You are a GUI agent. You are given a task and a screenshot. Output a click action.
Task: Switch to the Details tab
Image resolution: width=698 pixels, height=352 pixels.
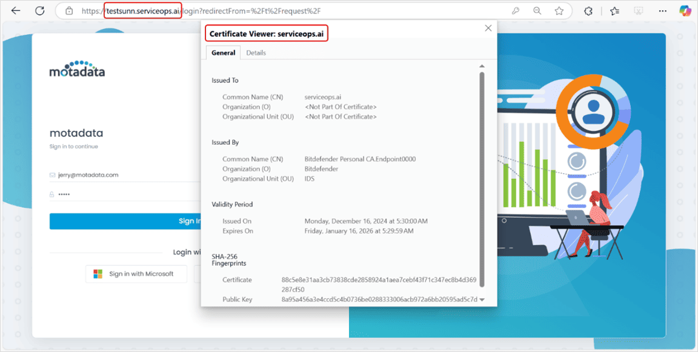[256, 53]
